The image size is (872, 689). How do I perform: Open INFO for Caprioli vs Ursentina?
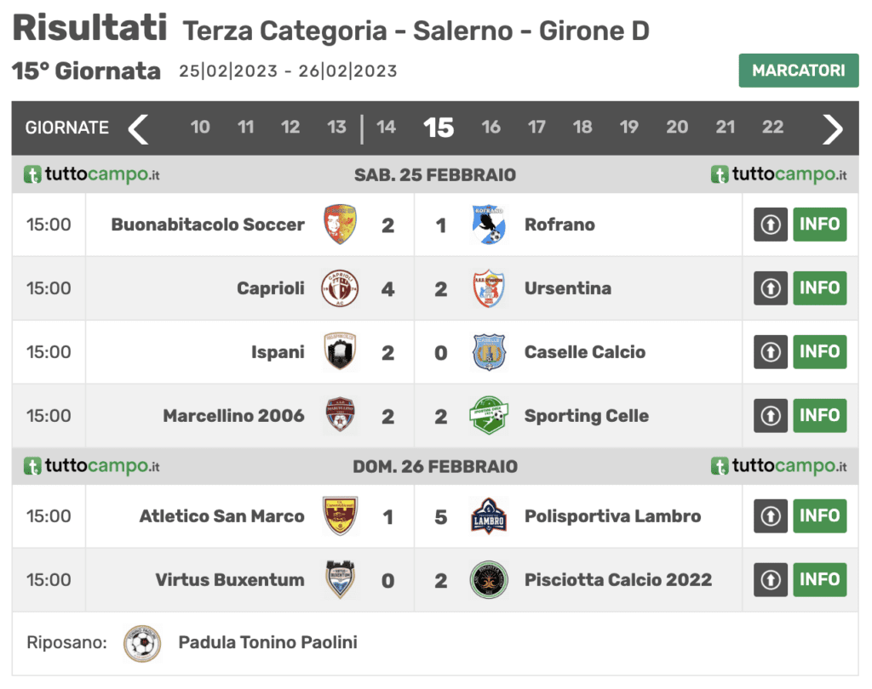click(820, 288)
